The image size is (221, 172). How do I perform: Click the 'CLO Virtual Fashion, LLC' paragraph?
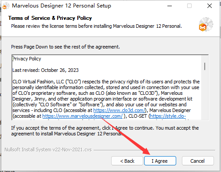coord(106,99)
